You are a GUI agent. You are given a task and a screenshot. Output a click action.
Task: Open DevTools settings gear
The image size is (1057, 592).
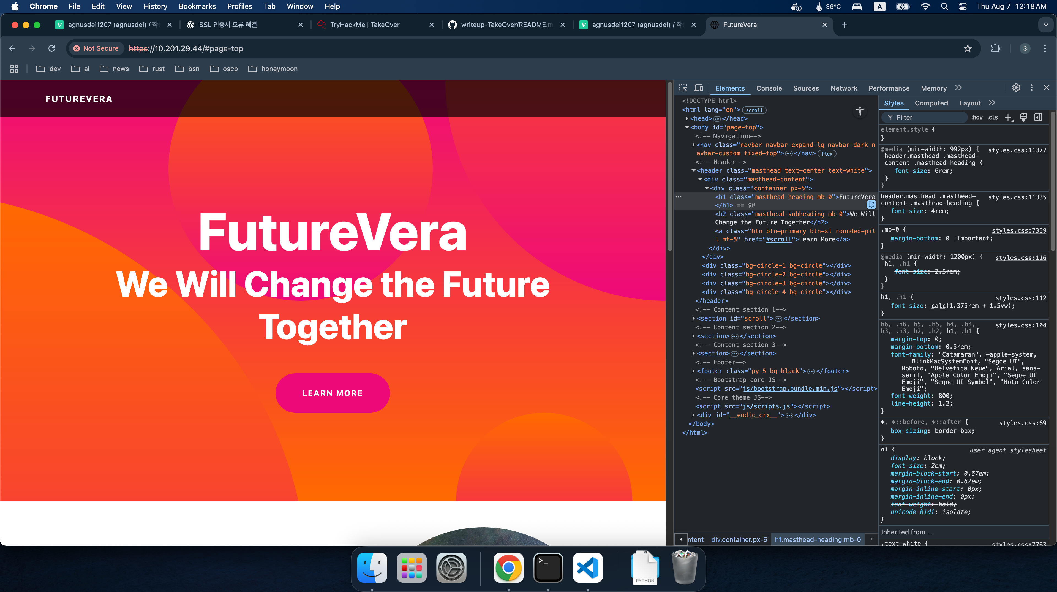pos(1016,88)
